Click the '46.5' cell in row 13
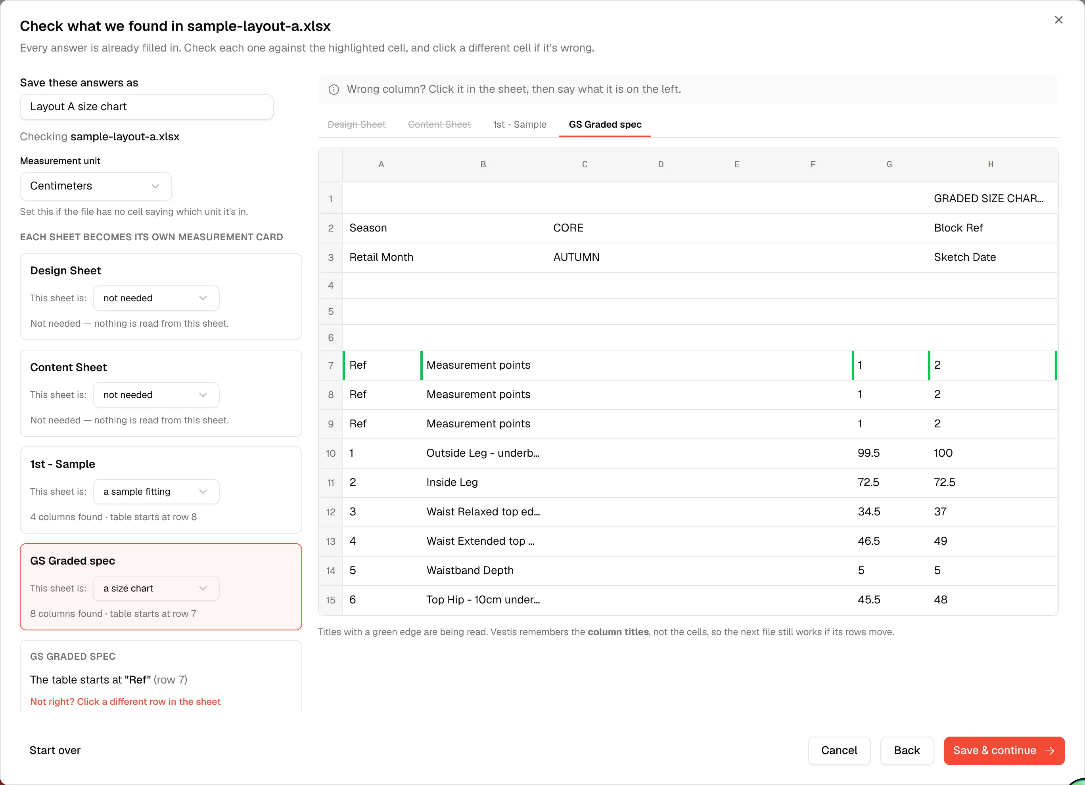1085x785 pixels. click(890, 541)
